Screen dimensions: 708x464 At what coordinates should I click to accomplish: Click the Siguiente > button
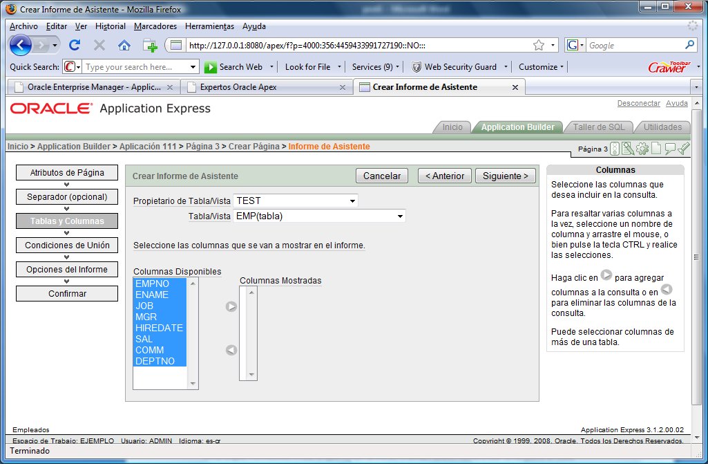click(x=505, y=176)
